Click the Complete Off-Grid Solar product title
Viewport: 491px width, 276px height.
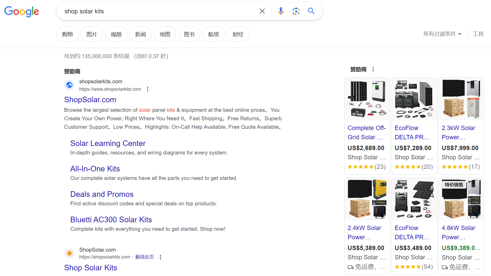click(367, 133)
